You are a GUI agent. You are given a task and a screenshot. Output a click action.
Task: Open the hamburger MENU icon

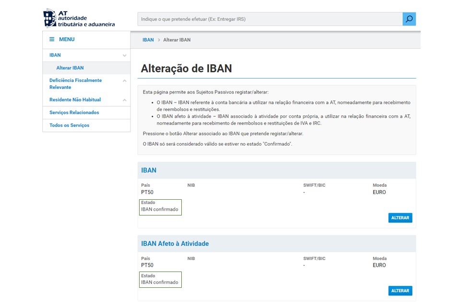click(52, 39)
